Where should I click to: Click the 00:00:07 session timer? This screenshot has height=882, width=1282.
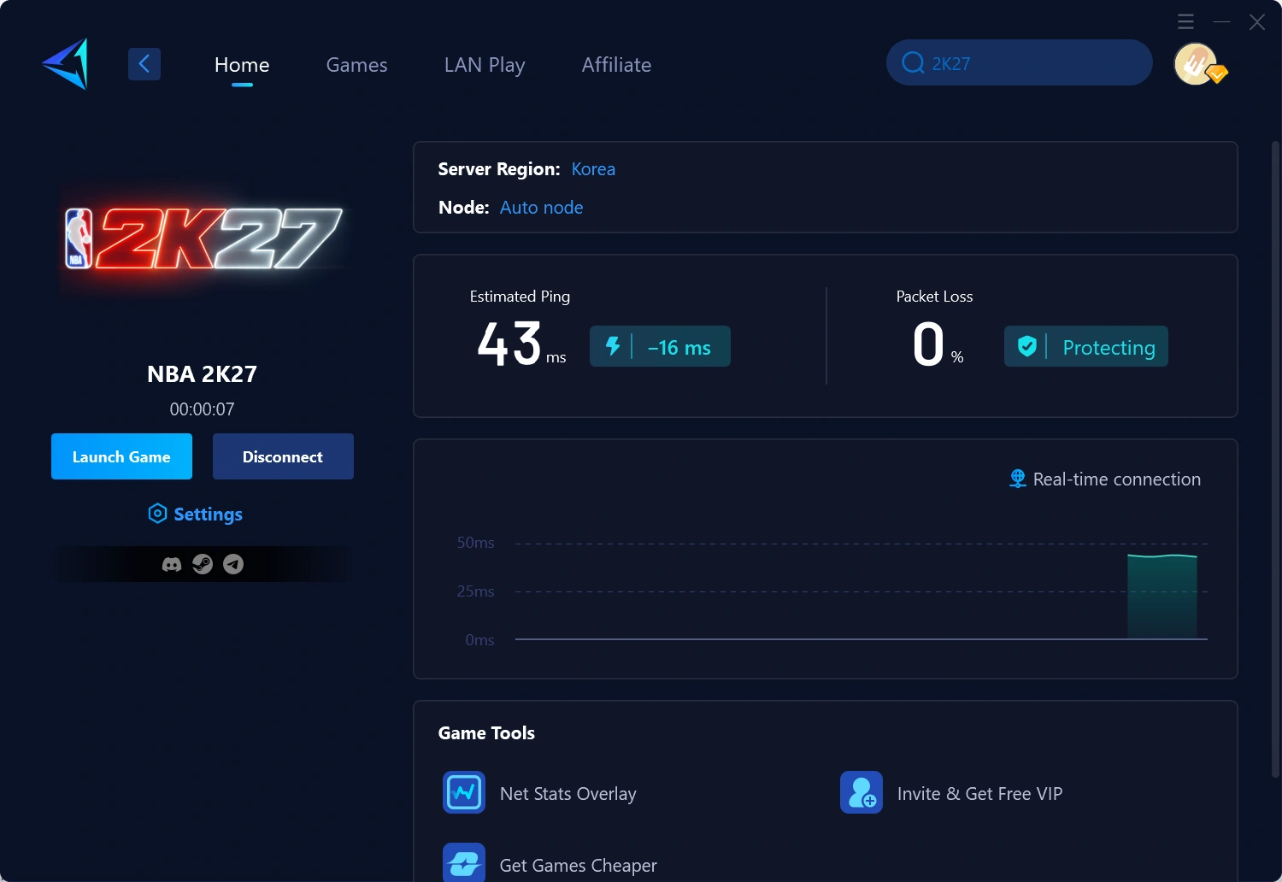(202, 409)
